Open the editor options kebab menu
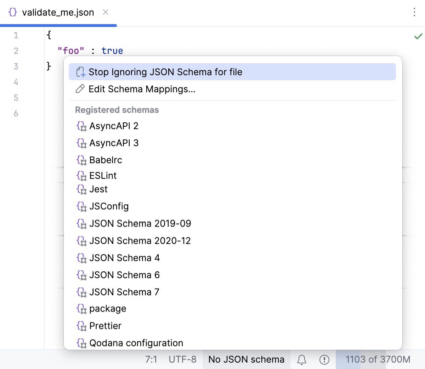Viewport: 425px width, 369px height. pyautogui.click(x=414, y=12)
